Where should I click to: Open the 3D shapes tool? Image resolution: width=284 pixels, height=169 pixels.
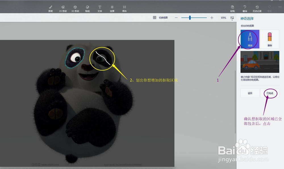tap(75, 9)
